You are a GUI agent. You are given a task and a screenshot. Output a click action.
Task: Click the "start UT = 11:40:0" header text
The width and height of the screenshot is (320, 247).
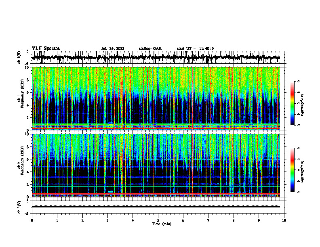point(195,48)
